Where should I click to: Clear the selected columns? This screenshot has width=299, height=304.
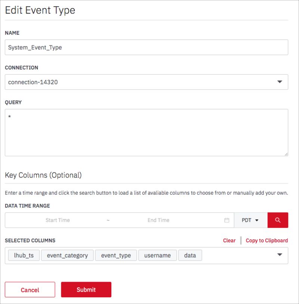(x=229, y=241)
